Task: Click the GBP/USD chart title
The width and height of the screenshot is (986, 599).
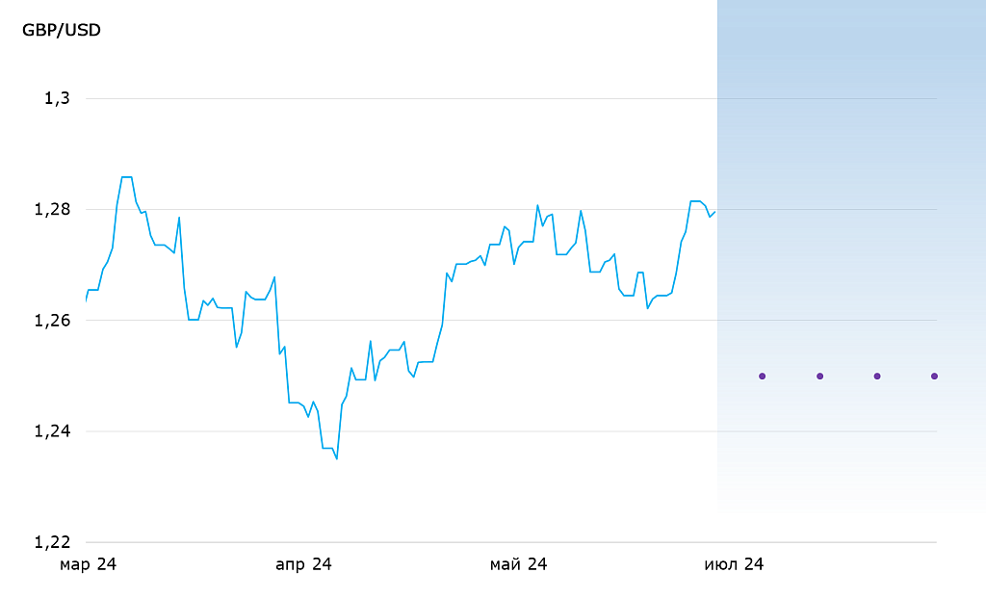Action: [62, 30]
